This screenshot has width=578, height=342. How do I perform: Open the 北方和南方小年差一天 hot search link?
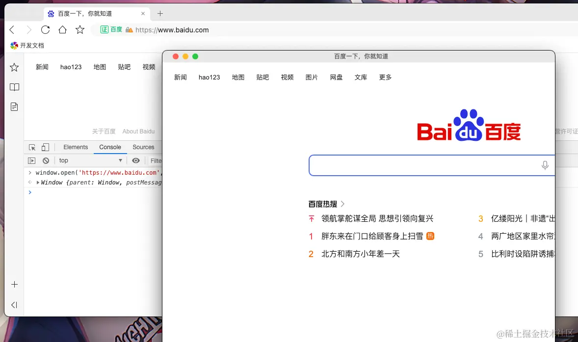click(361, 254)
